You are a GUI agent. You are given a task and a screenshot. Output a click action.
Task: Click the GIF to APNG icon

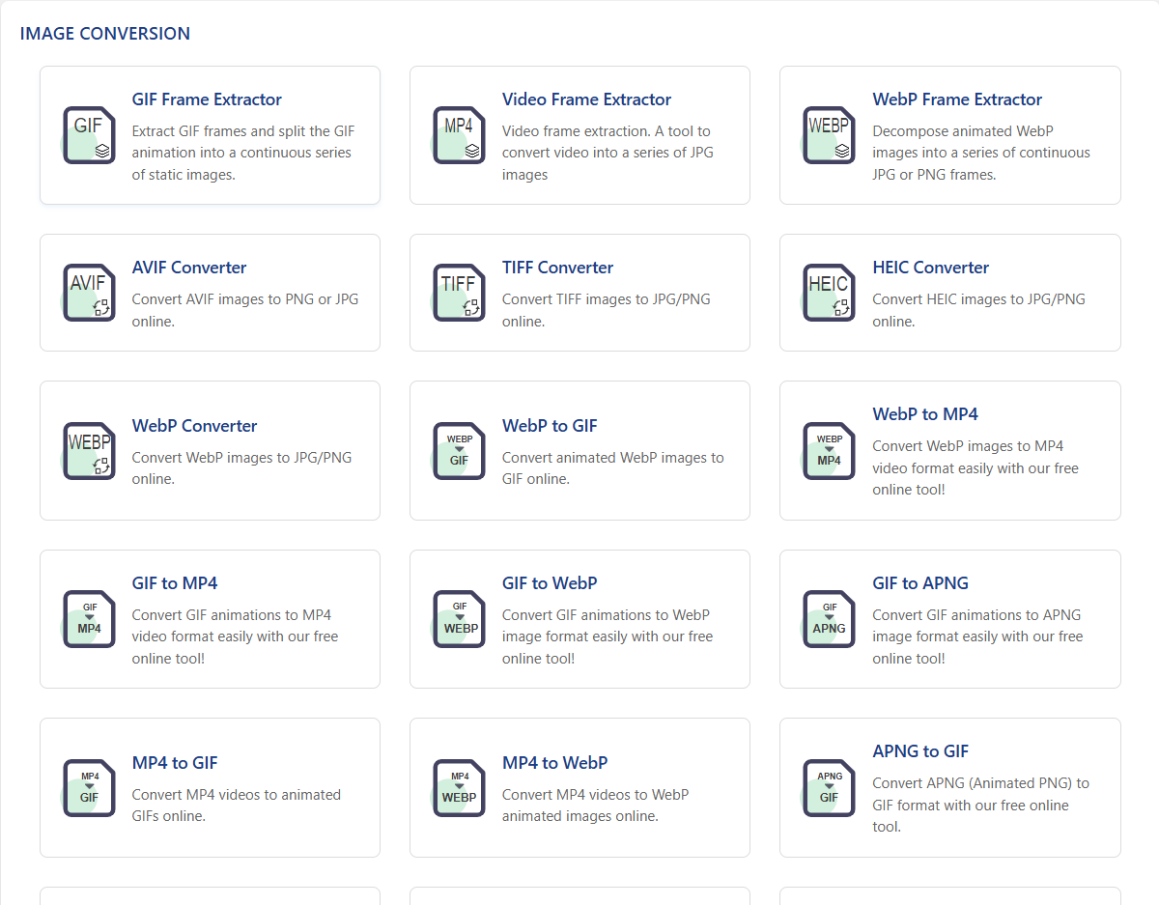pos(830,619)
